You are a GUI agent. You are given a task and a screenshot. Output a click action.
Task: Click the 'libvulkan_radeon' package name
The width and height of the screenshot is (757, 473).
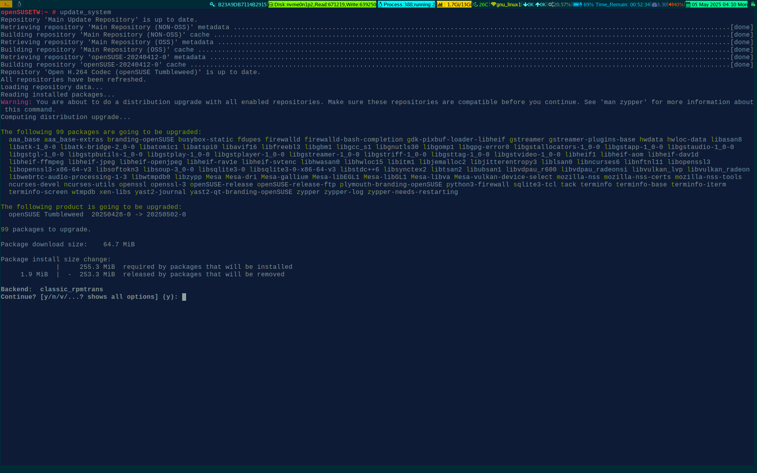718,169
